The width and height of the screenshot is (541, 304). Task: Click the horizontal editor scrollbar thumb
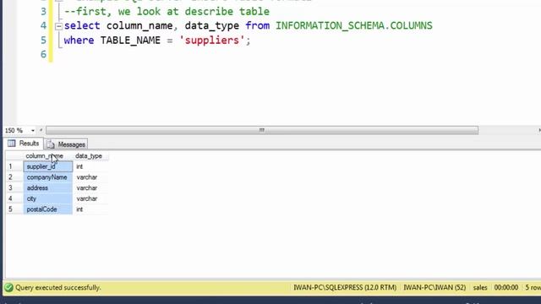(x=262, y=130)
